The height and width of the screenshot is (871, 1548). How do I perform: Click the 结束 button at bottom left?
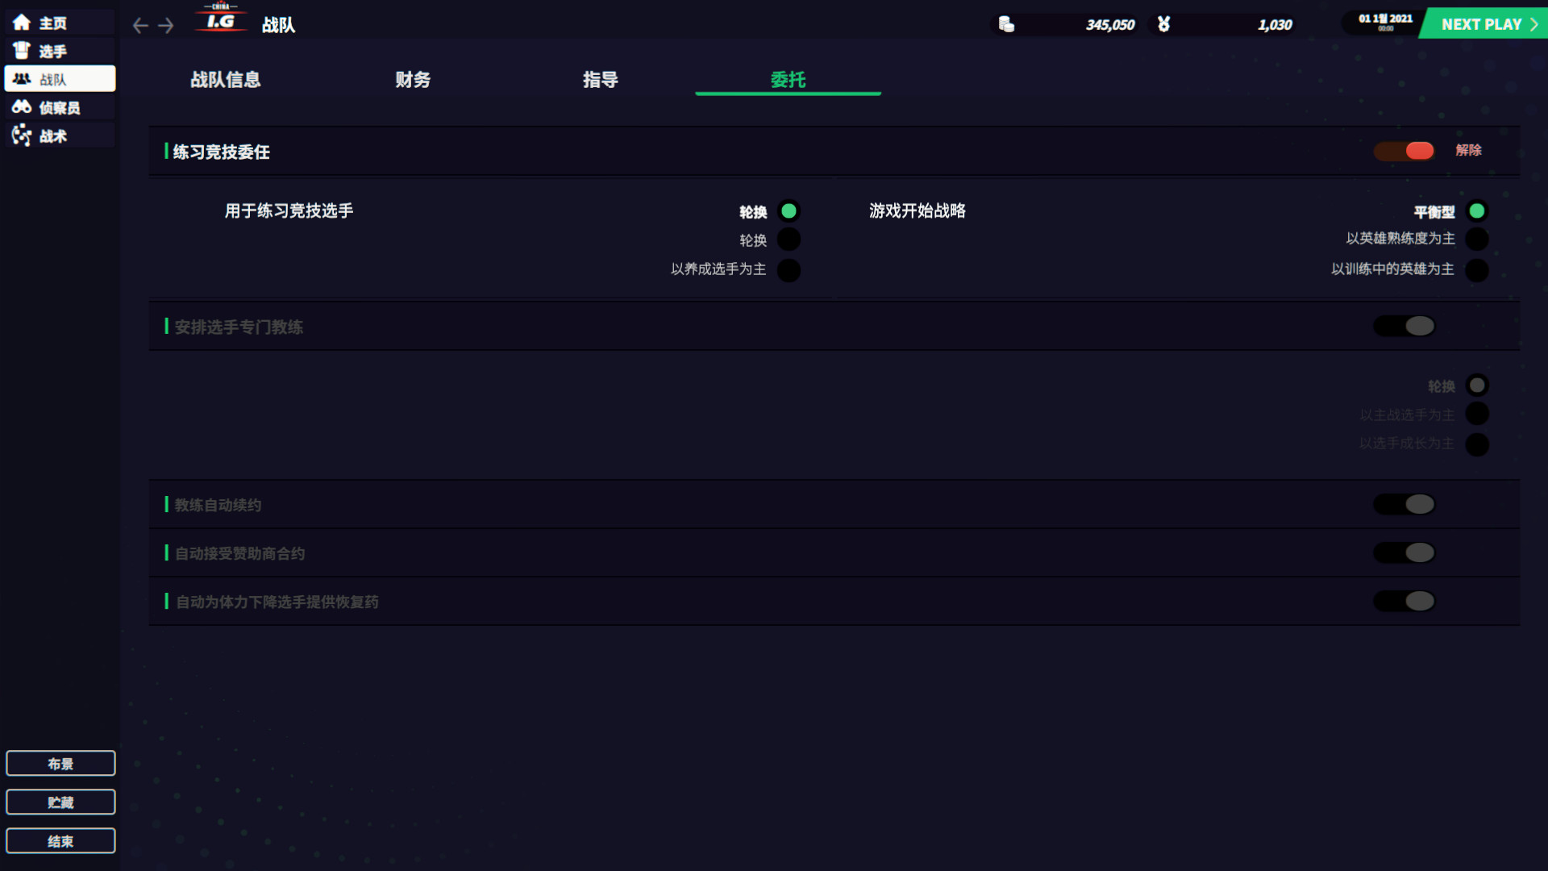pos(60,840)
